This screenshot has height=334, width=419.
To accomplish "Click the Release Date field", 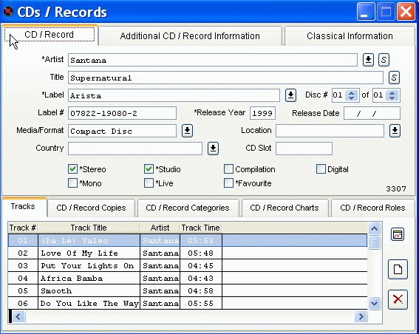I will click(x=372, y=113).
